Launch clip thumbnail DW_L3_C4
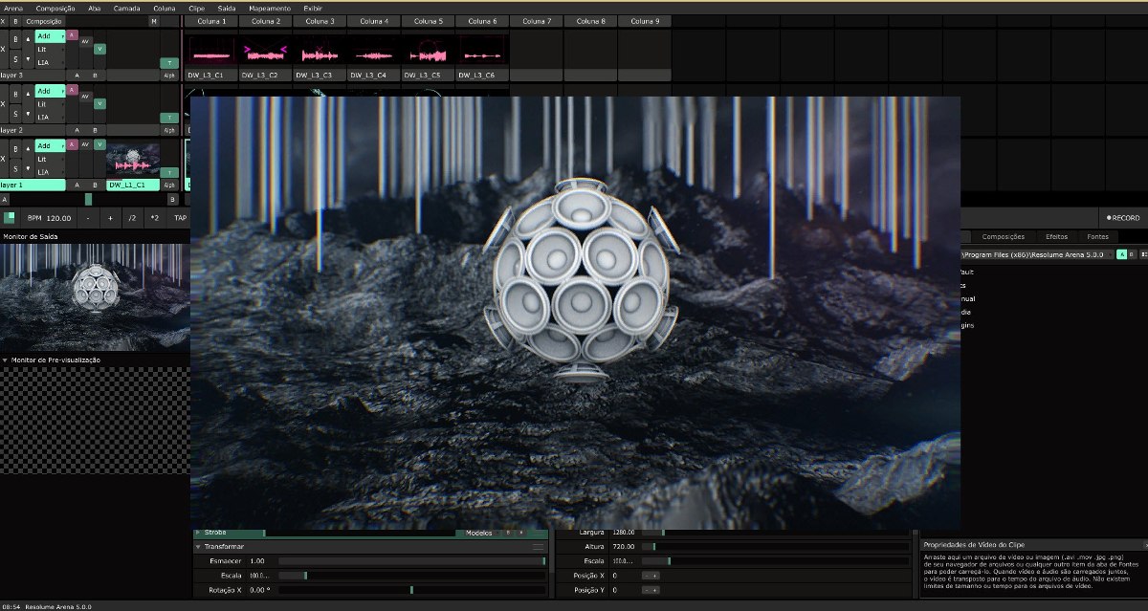 click(x=374, y=52)
